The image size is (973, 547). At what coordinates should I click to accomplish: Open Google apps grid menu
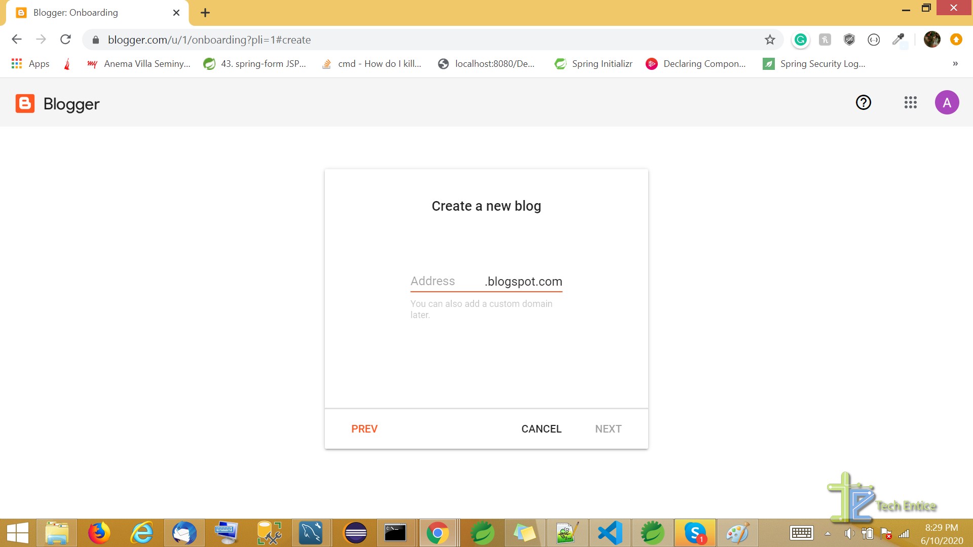tap(910, 102)
